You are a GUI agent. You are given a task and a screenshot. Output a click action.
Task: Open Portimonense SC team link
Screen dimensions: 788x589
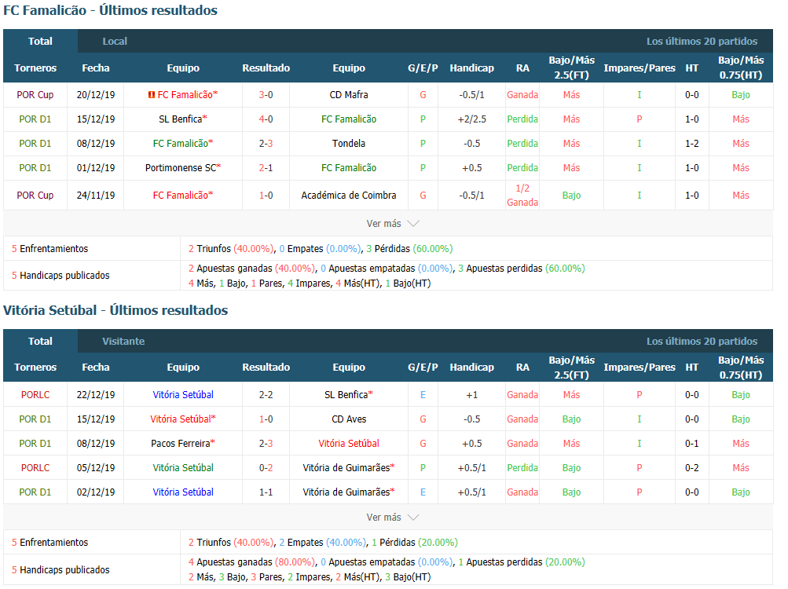tap(183, 168)
